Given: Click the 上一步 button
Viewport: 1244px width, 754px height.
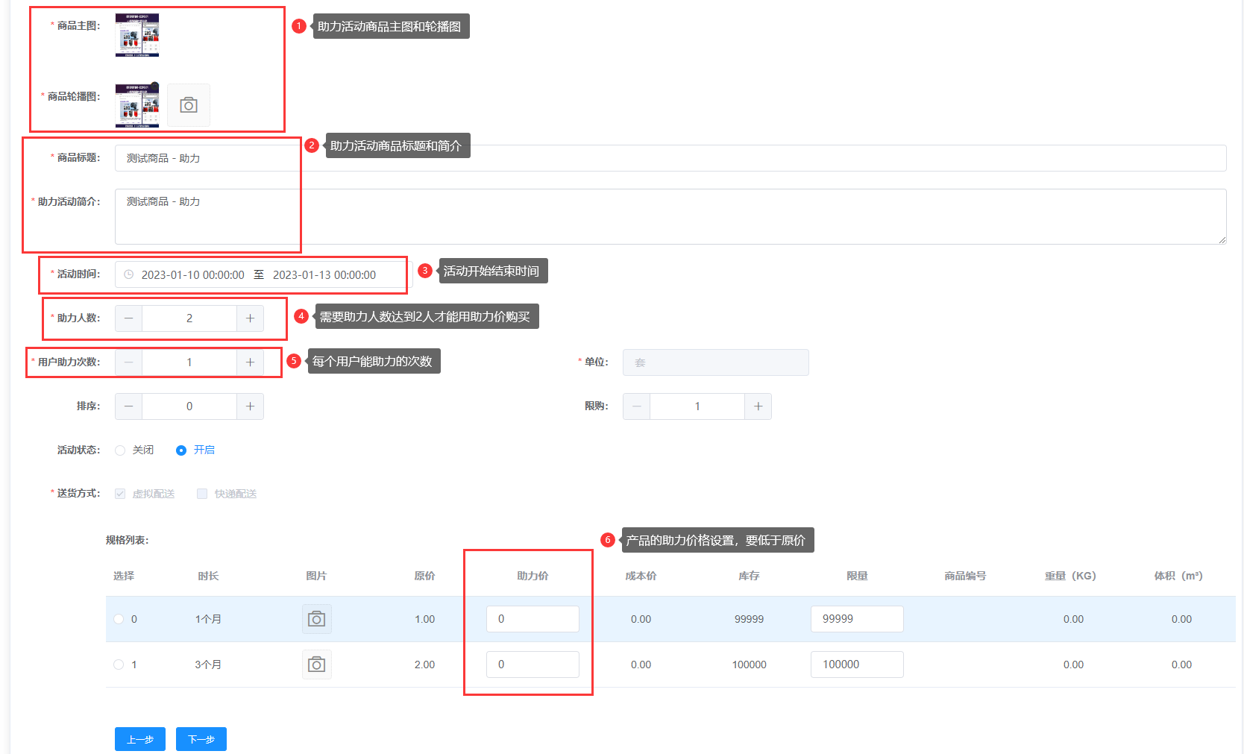Looking at the screenshot, I should (x=140, y=739).
